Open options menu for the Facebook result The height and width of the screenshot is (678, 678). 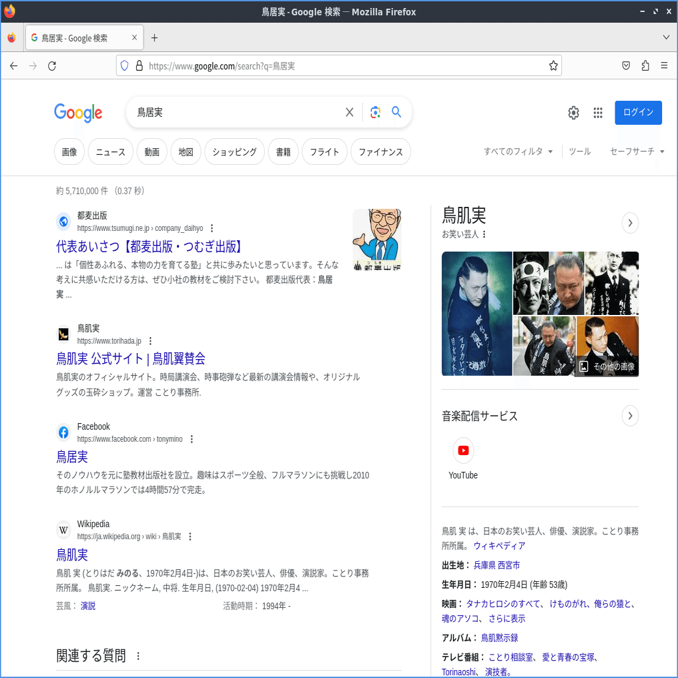[192, 439]
